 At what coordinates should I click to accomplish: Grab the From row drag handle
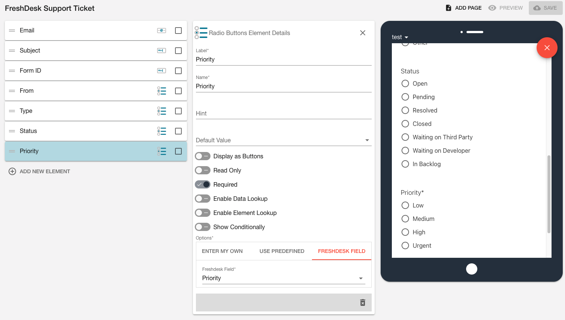point(12,91)
